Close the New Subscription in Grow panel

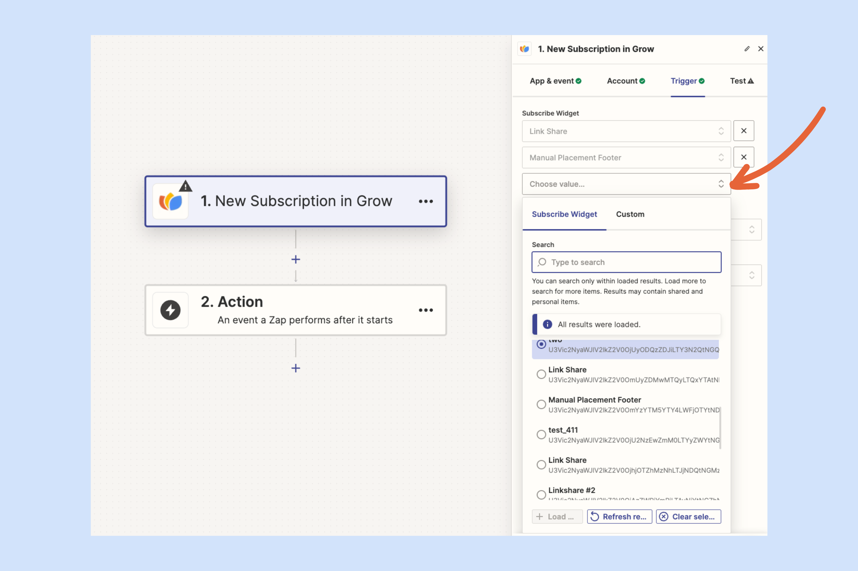point(761,49)
